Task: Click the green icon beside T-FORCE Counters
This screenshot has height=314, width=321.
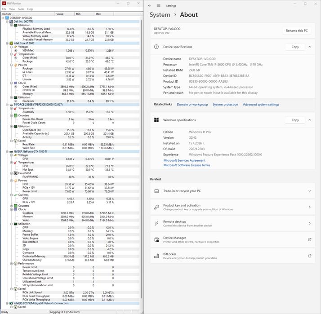Action: tap(16, 115)
